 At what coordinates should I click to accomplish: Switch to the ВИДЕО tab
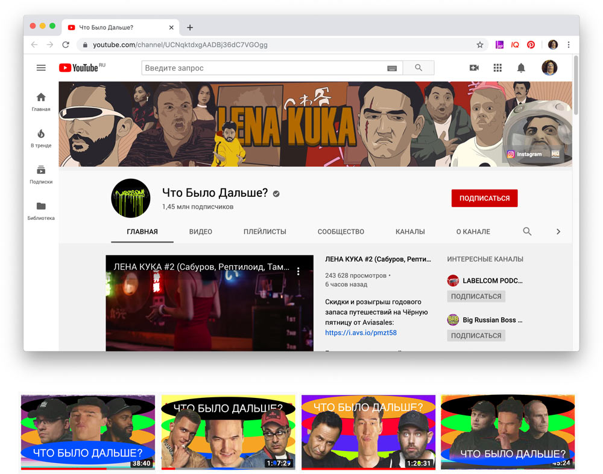point(200,231)
